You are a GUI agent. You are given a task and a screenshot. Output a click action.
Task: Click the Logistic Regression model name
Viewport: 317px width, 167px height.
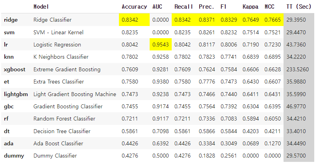tap(57, 45)
